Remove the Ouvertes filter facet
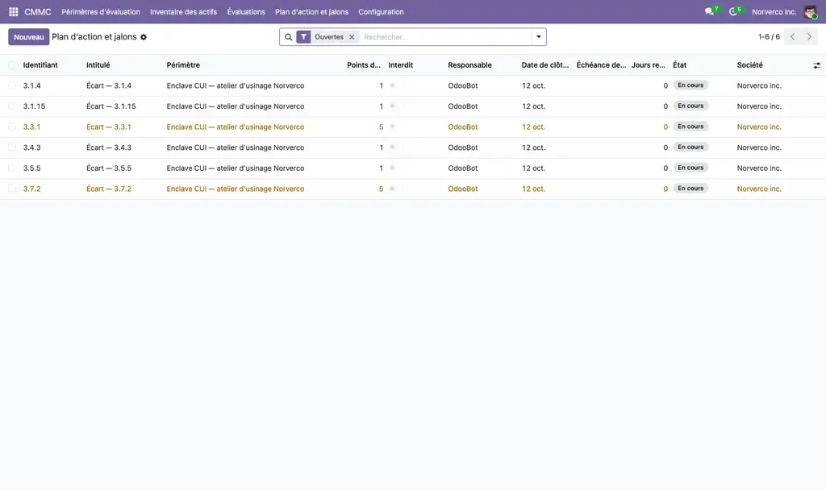 [x=352, y=37]
